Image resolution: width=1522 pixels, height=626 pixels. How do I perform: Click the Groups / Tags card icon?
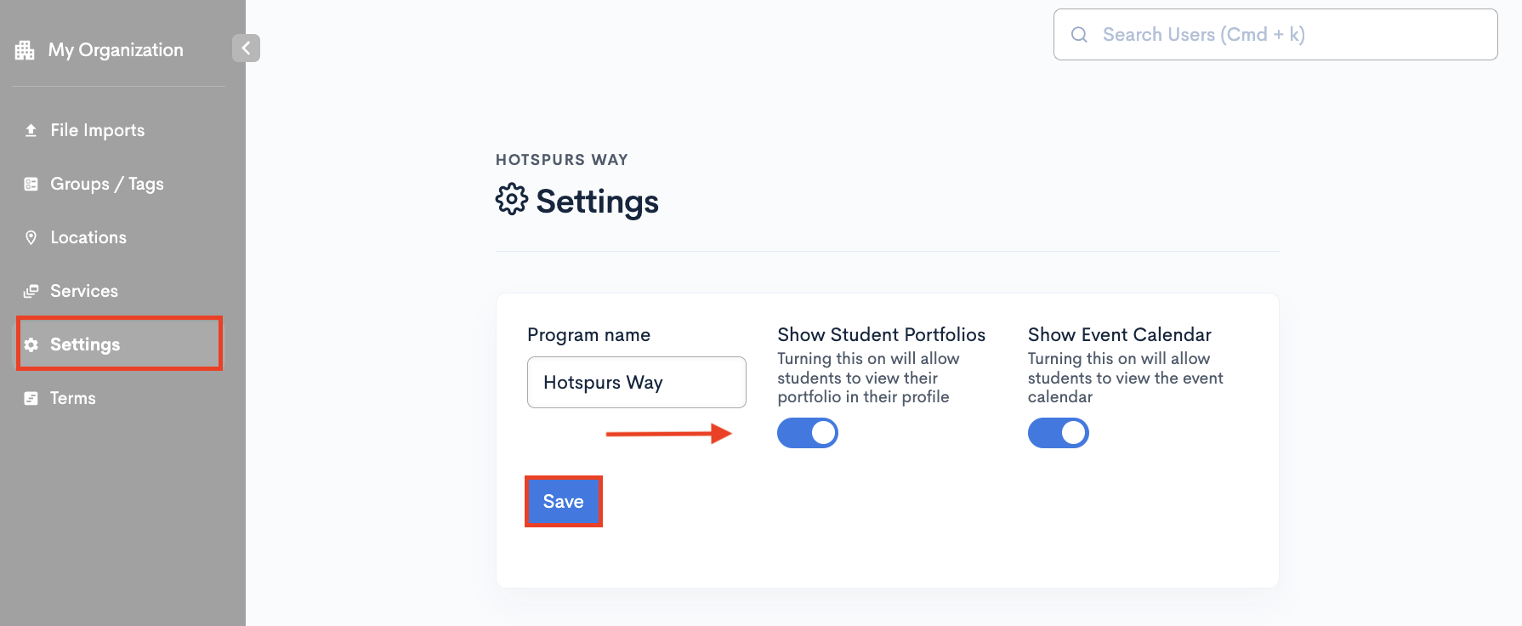[x=31, y=184]
